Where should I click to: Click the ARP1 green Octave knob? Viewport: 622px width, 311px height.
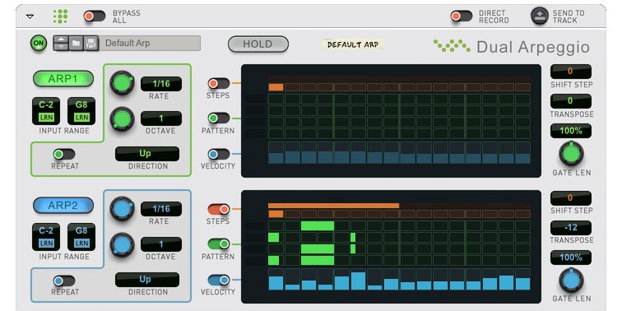point(122,118)
